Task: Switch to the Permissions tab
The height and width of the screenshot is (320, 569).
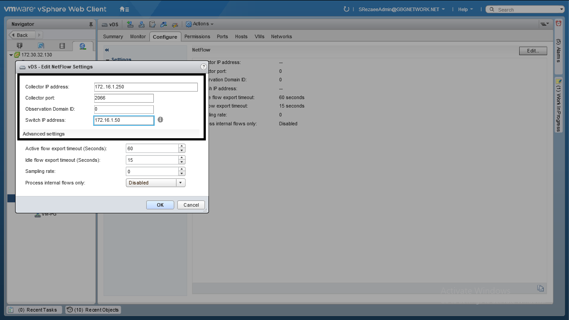Action: tap(197, 36)
